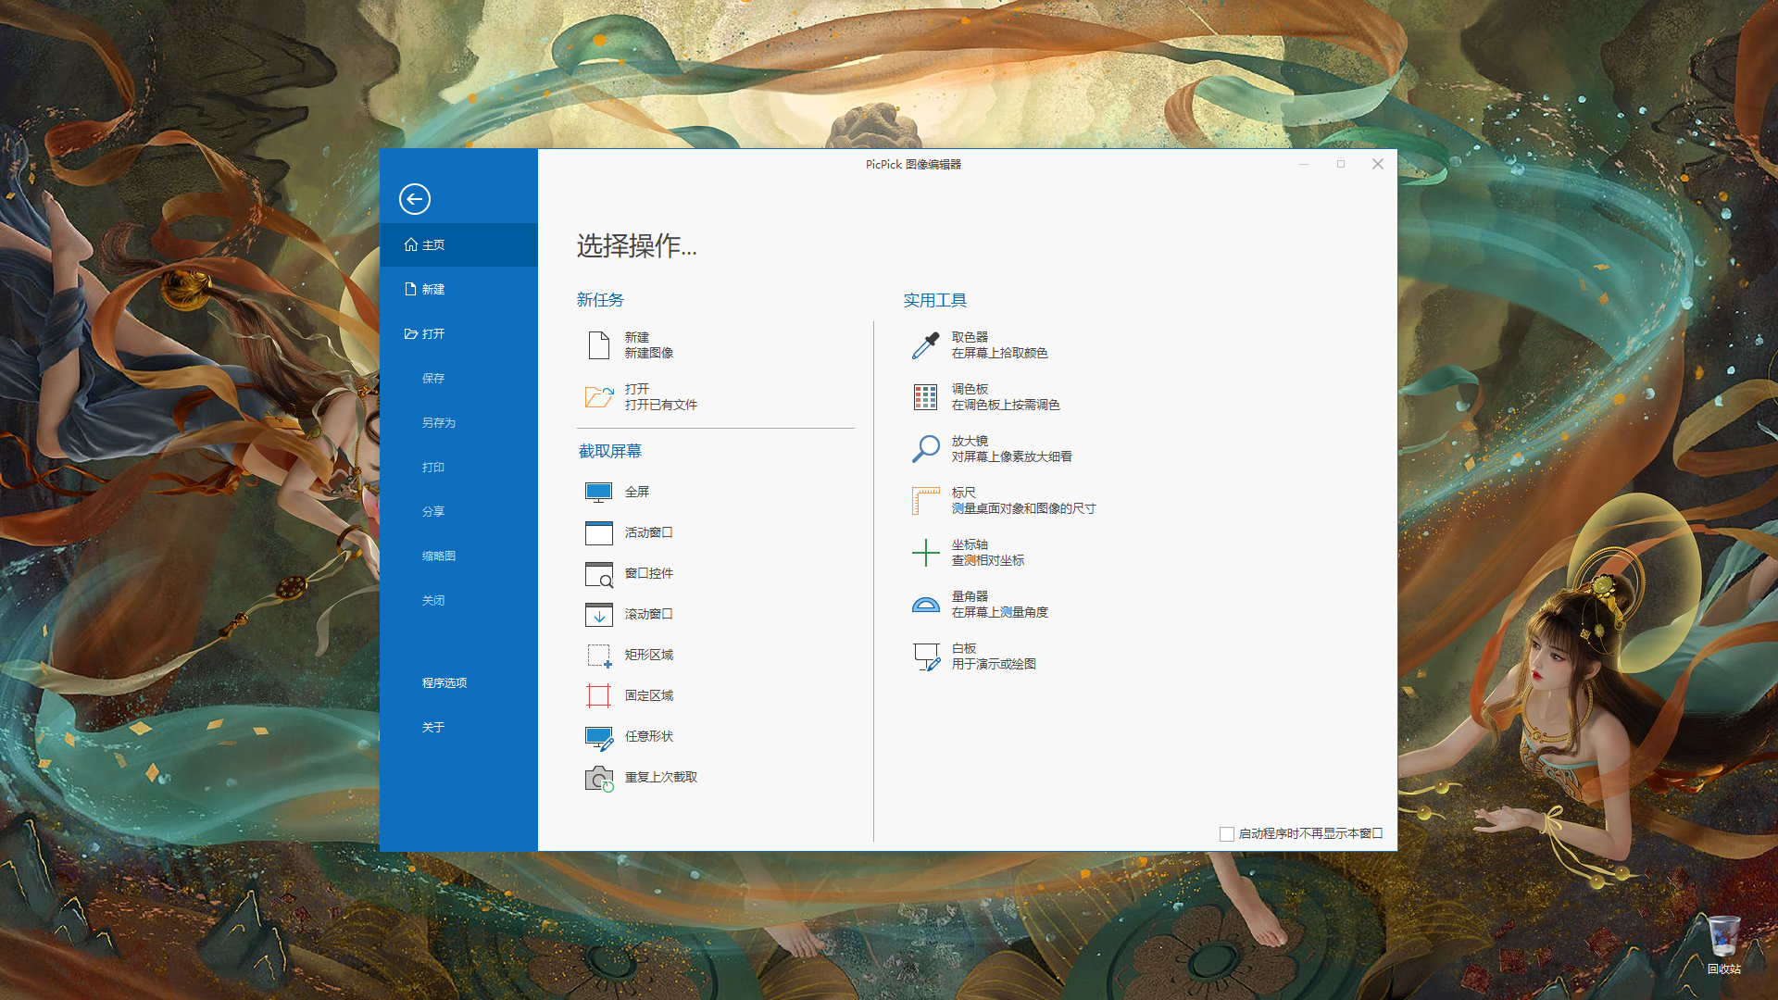
Task: Repeat last capture with camera icon
Action: tap(598, 778)
